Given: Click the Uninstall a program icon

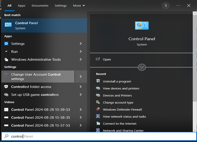Looking at the screenshot, I should point(98,81).
